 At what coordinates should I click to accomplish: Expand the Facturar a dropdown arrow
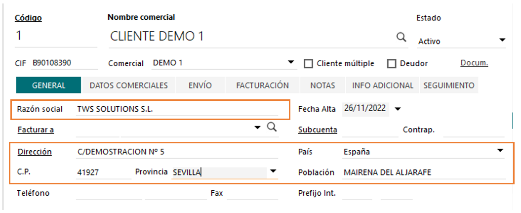[x=257, y=128]
